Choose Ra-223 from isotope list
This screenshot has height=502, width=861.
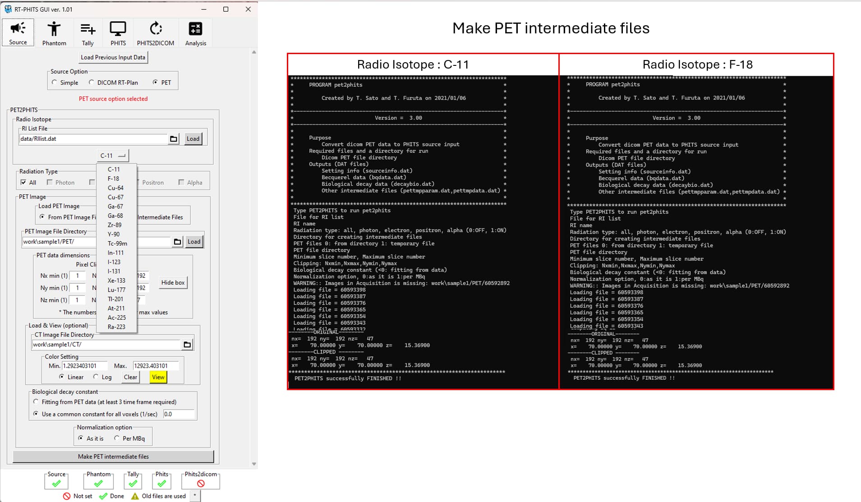[x=117, y=327]
